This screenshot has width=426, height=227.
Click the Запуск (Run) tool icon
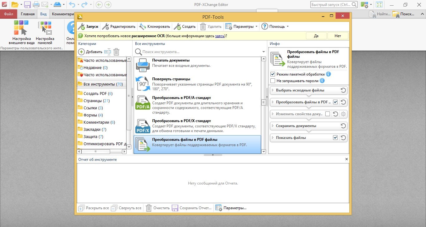(x=81, y=27)
